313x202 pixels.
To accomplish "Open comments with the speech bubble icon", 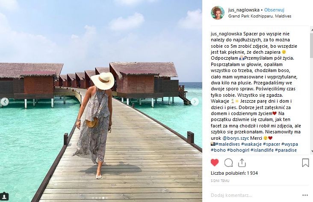I will (228, 162).
